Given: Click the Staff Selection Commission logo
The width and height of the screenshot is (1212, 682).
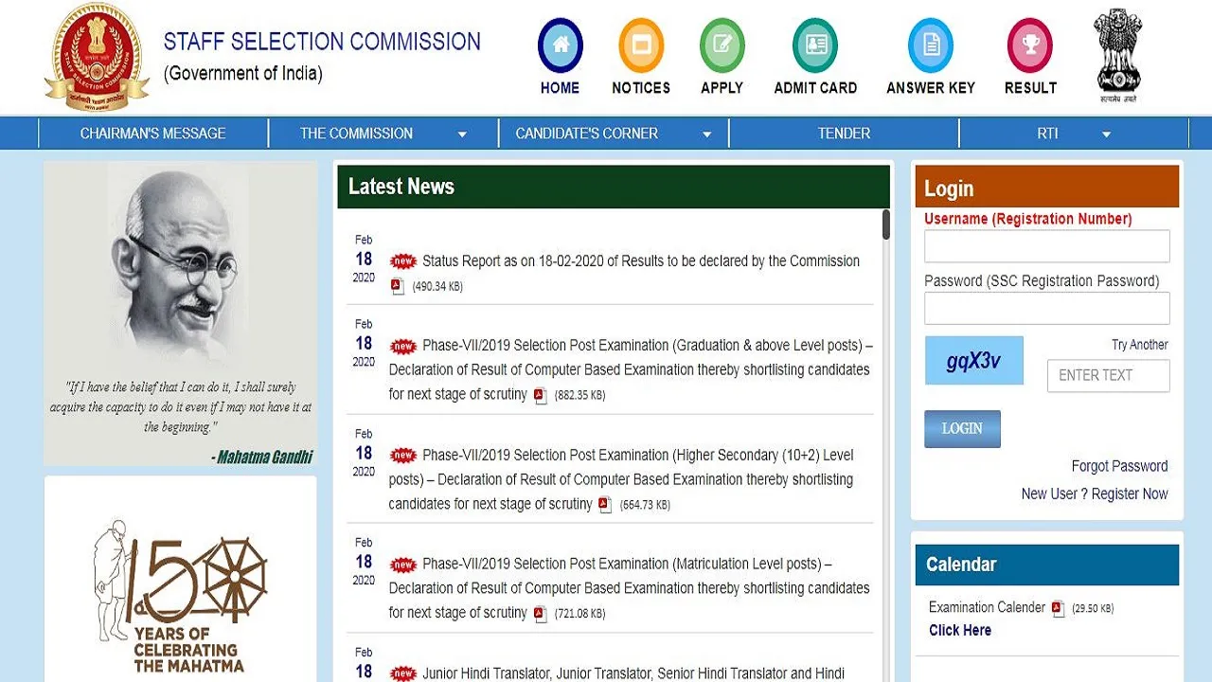Looking at the screenshot, I should 97,56.
